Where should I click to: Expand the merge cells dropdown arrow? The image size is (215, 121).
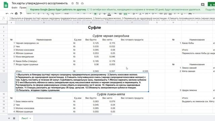tap(129, 13)
